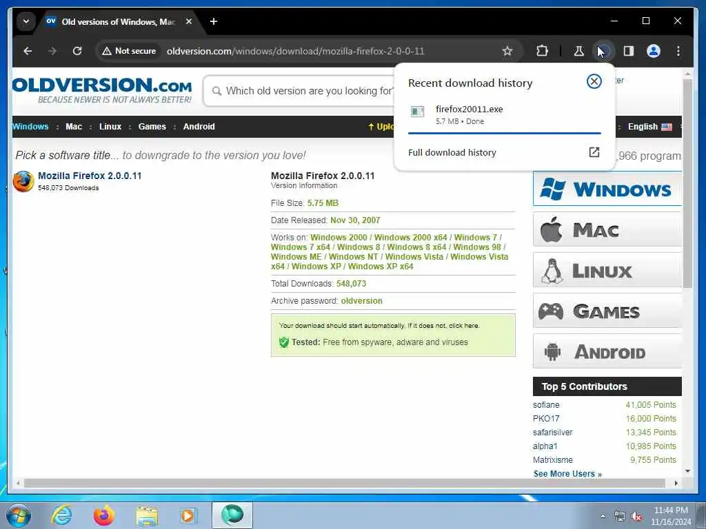Screen dimensions: 706x529
Task: Reload the page with the refresh icon
Action: pos(77,51)
